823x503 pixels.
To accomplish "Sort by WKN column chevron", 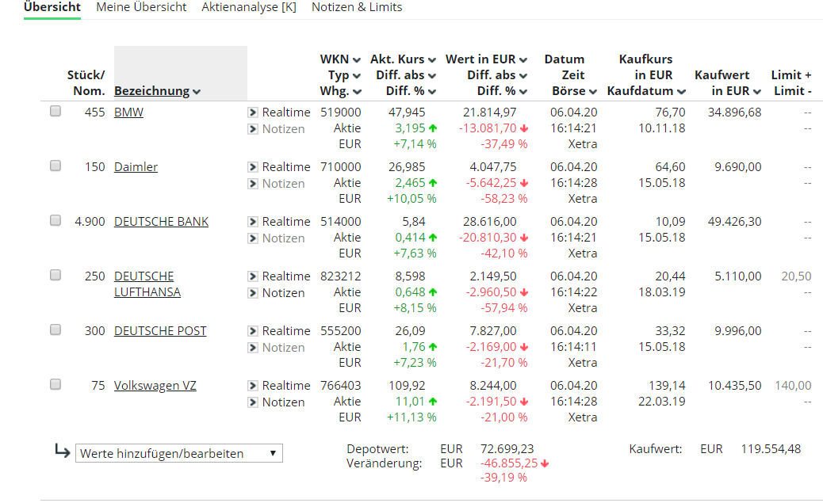I will tap(356, 60).
